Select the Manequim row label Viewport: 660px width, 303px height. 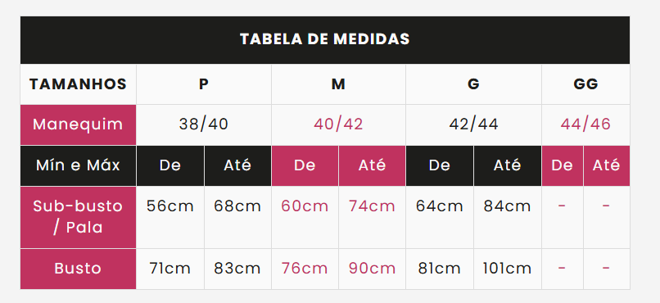(x=79, y=124)
